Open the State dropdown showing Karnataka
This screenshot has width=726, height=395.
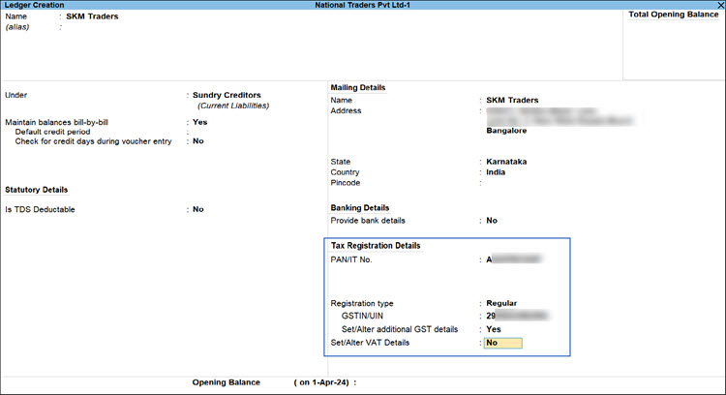click(x=508, y=162)
